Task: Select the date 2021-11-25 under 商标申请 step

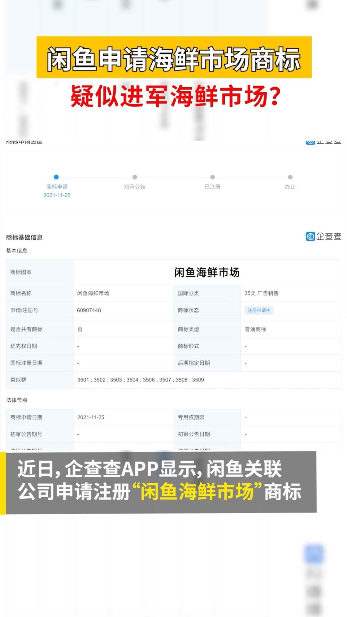Action: 57,195
